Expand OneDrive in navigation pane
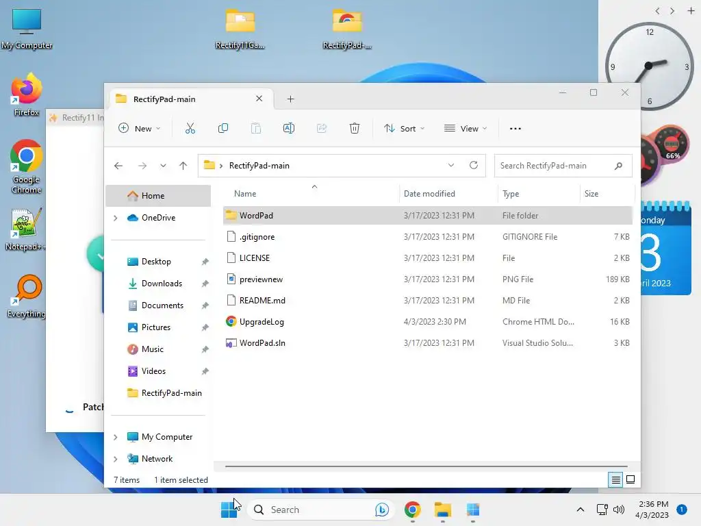This screenshot has height=526, width=701. pos(115,218)
